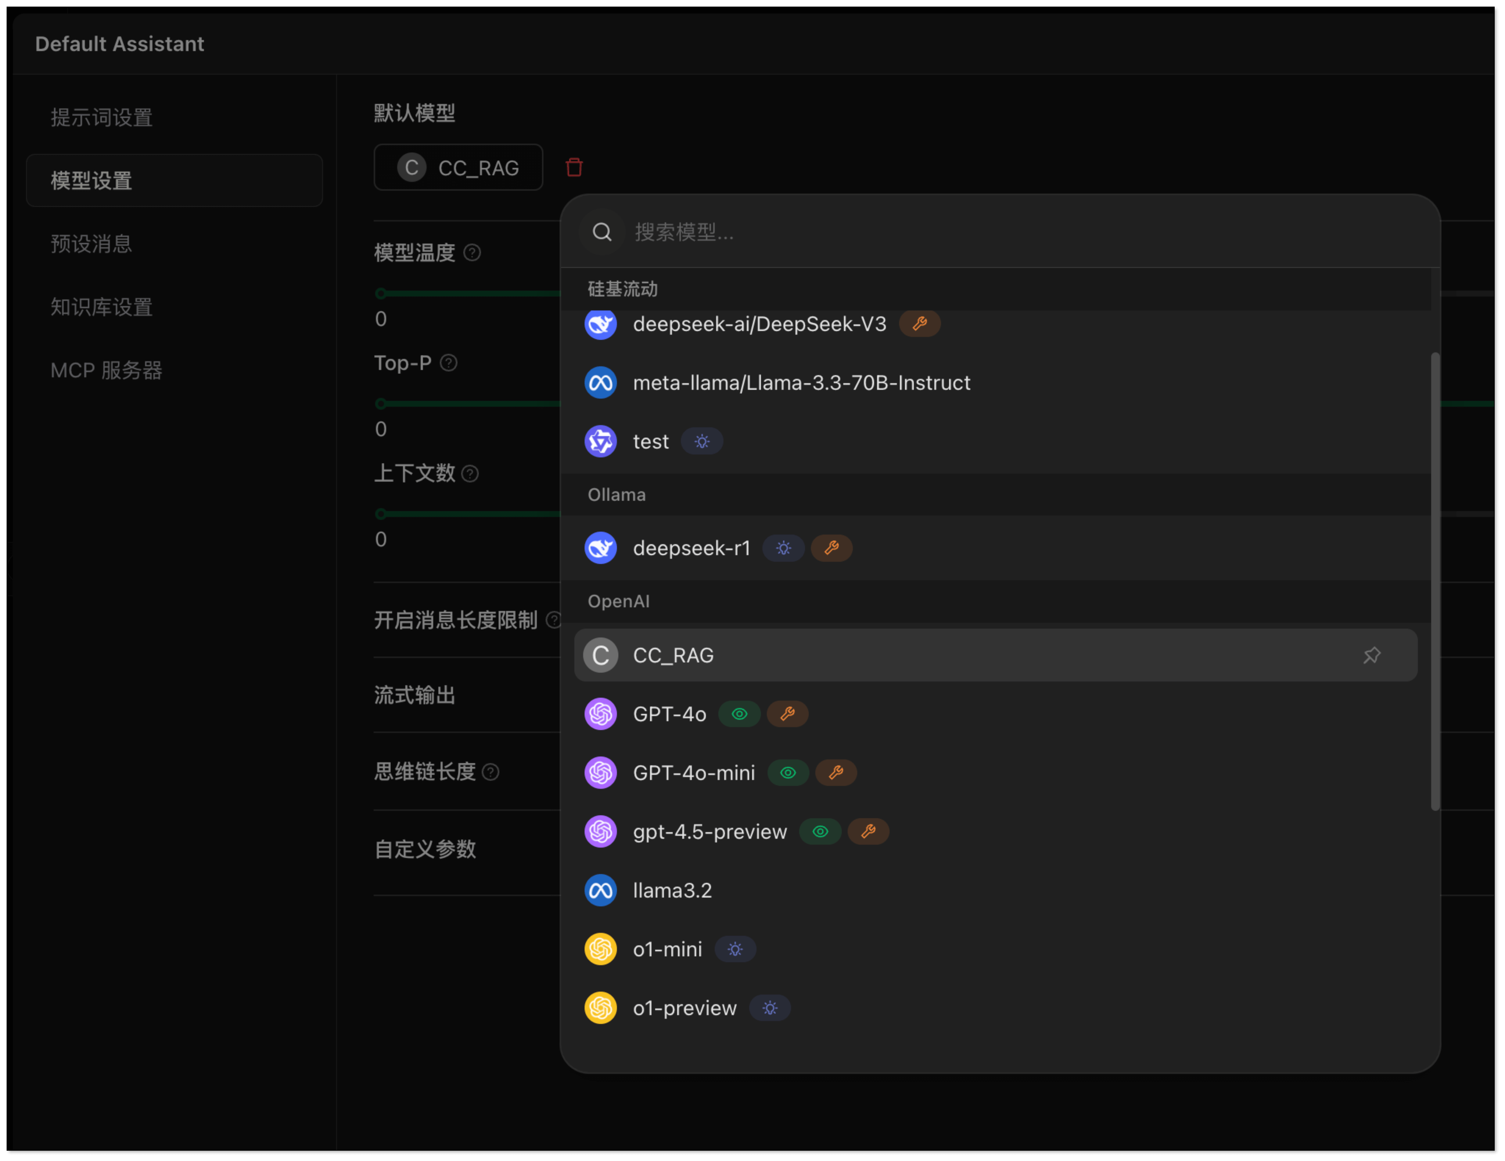Open the 预设消息 tab

174,244
